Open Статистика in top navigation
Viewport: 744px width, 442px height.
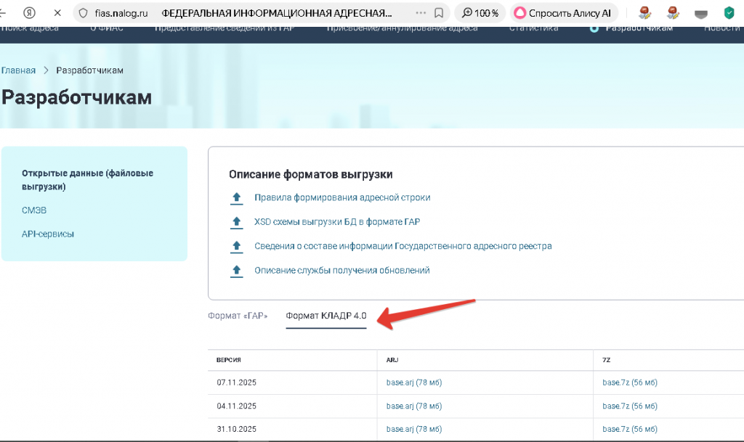534,28
